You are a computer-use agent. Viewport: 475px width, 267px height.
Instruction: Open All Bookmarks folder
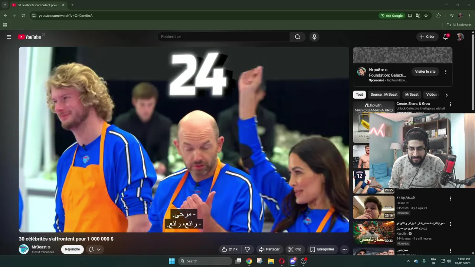[x=459, y=25]
